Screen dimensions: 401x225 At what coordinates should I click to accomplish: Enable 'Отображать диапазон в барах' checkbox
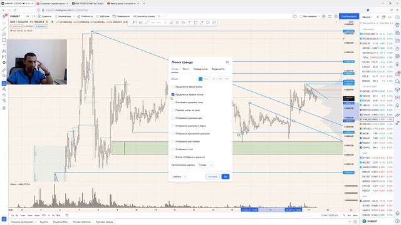coord(173,126)
